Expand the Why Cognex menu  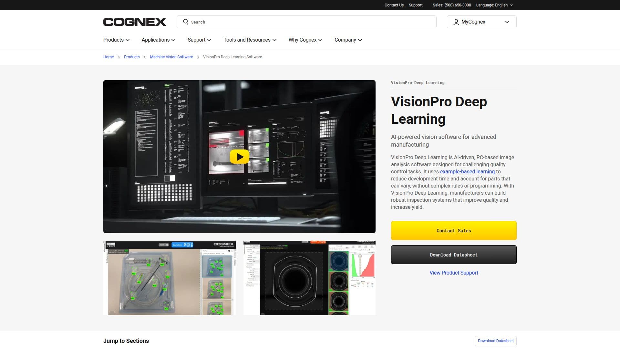305,40
